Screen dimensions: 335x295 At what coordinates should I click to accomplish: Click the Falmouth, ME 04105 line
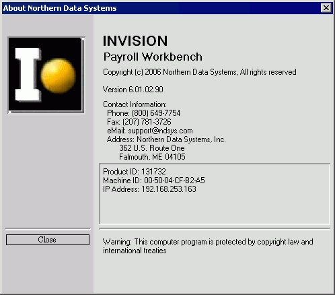pyautogui.click(x=152, y=157)
